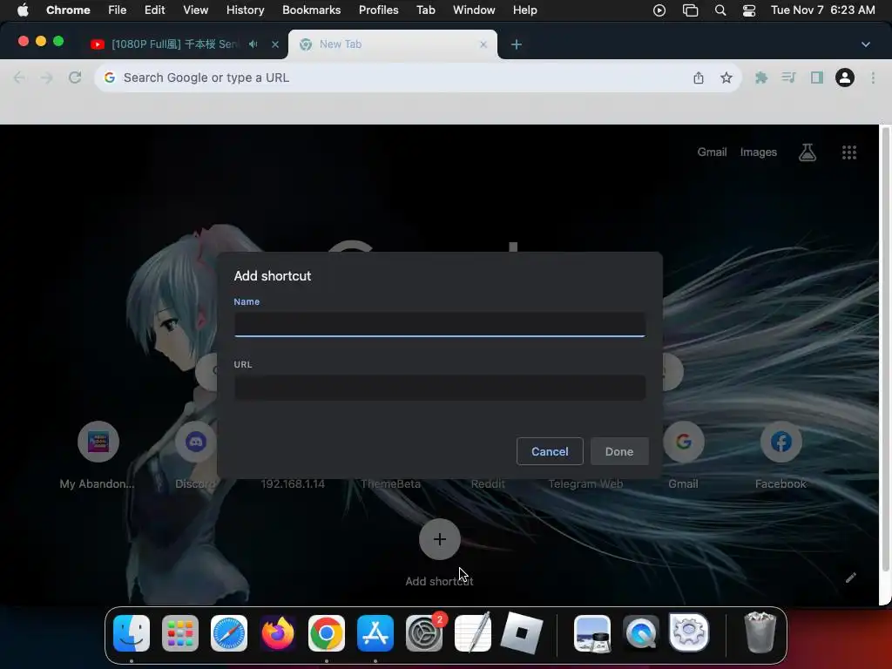Image resolution: width=892 pixels, height=669 pixels.
Task: Open the Gmail link at top right
Action: (x=712, y=152)
